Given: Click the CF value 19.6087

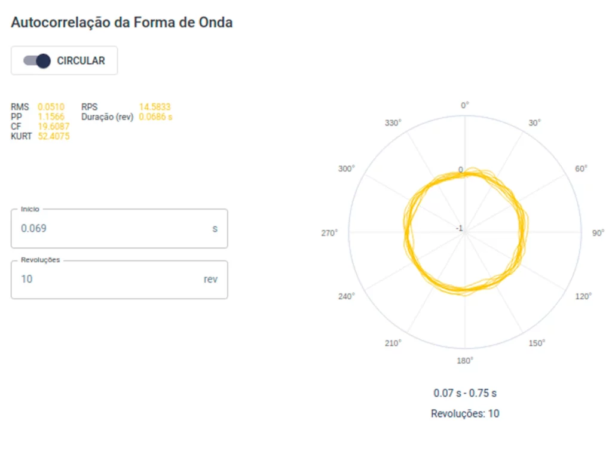Looking at the screenshot, I should pyautogui.click(x=53, y=127).
